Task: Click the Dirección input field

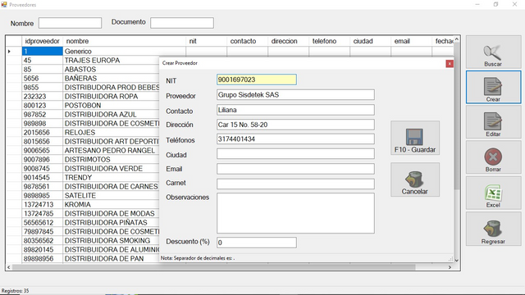Action: click(295, 125)
